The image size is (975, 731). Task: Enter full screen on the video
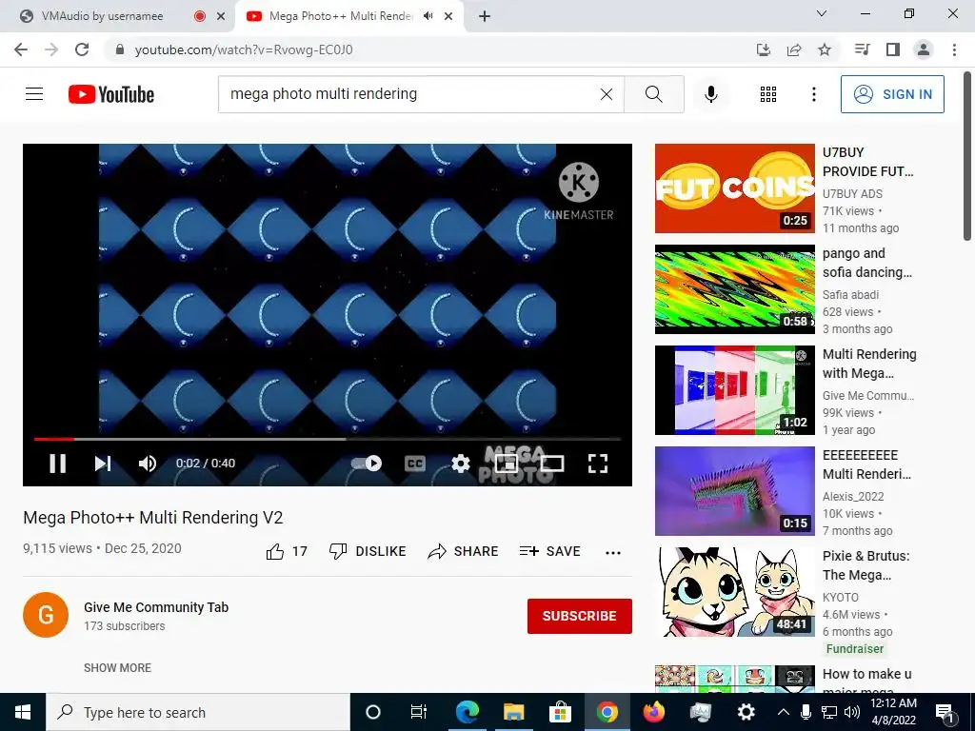coord(598,464)
